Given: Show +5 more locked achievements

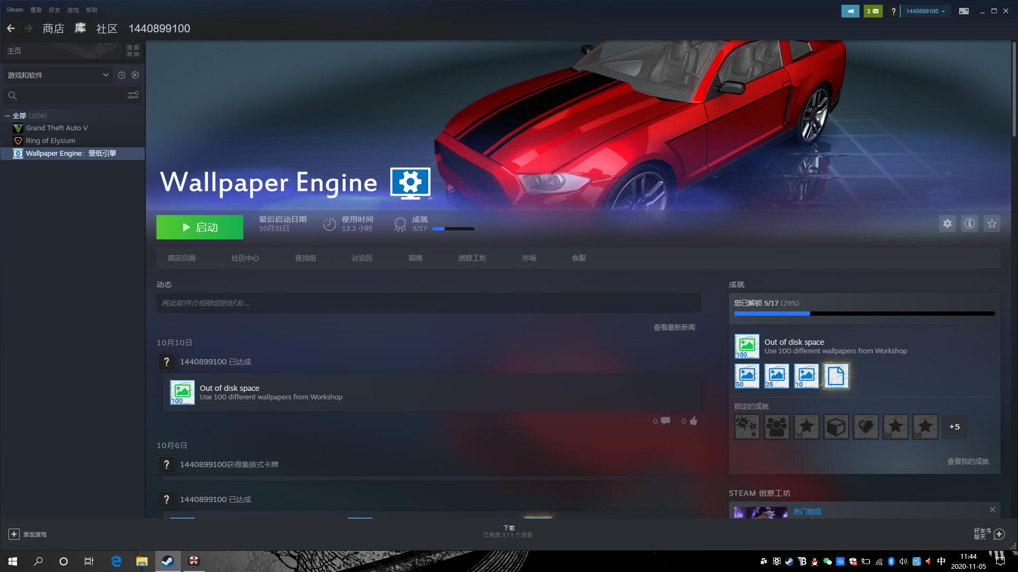Looking at the screenshot, I should [954, 427].
